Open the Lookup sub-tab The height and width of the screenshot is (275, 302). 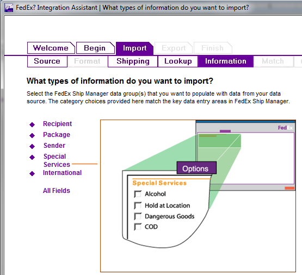[x=178, y=61]
